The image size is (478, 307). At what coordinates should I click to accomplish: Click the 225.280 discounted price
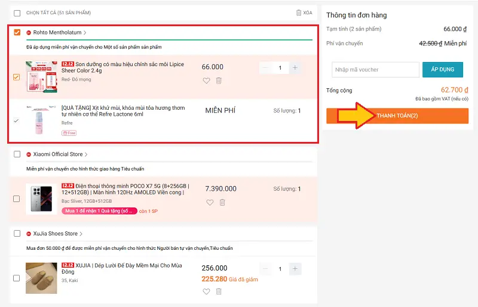[x=215, y=279]
